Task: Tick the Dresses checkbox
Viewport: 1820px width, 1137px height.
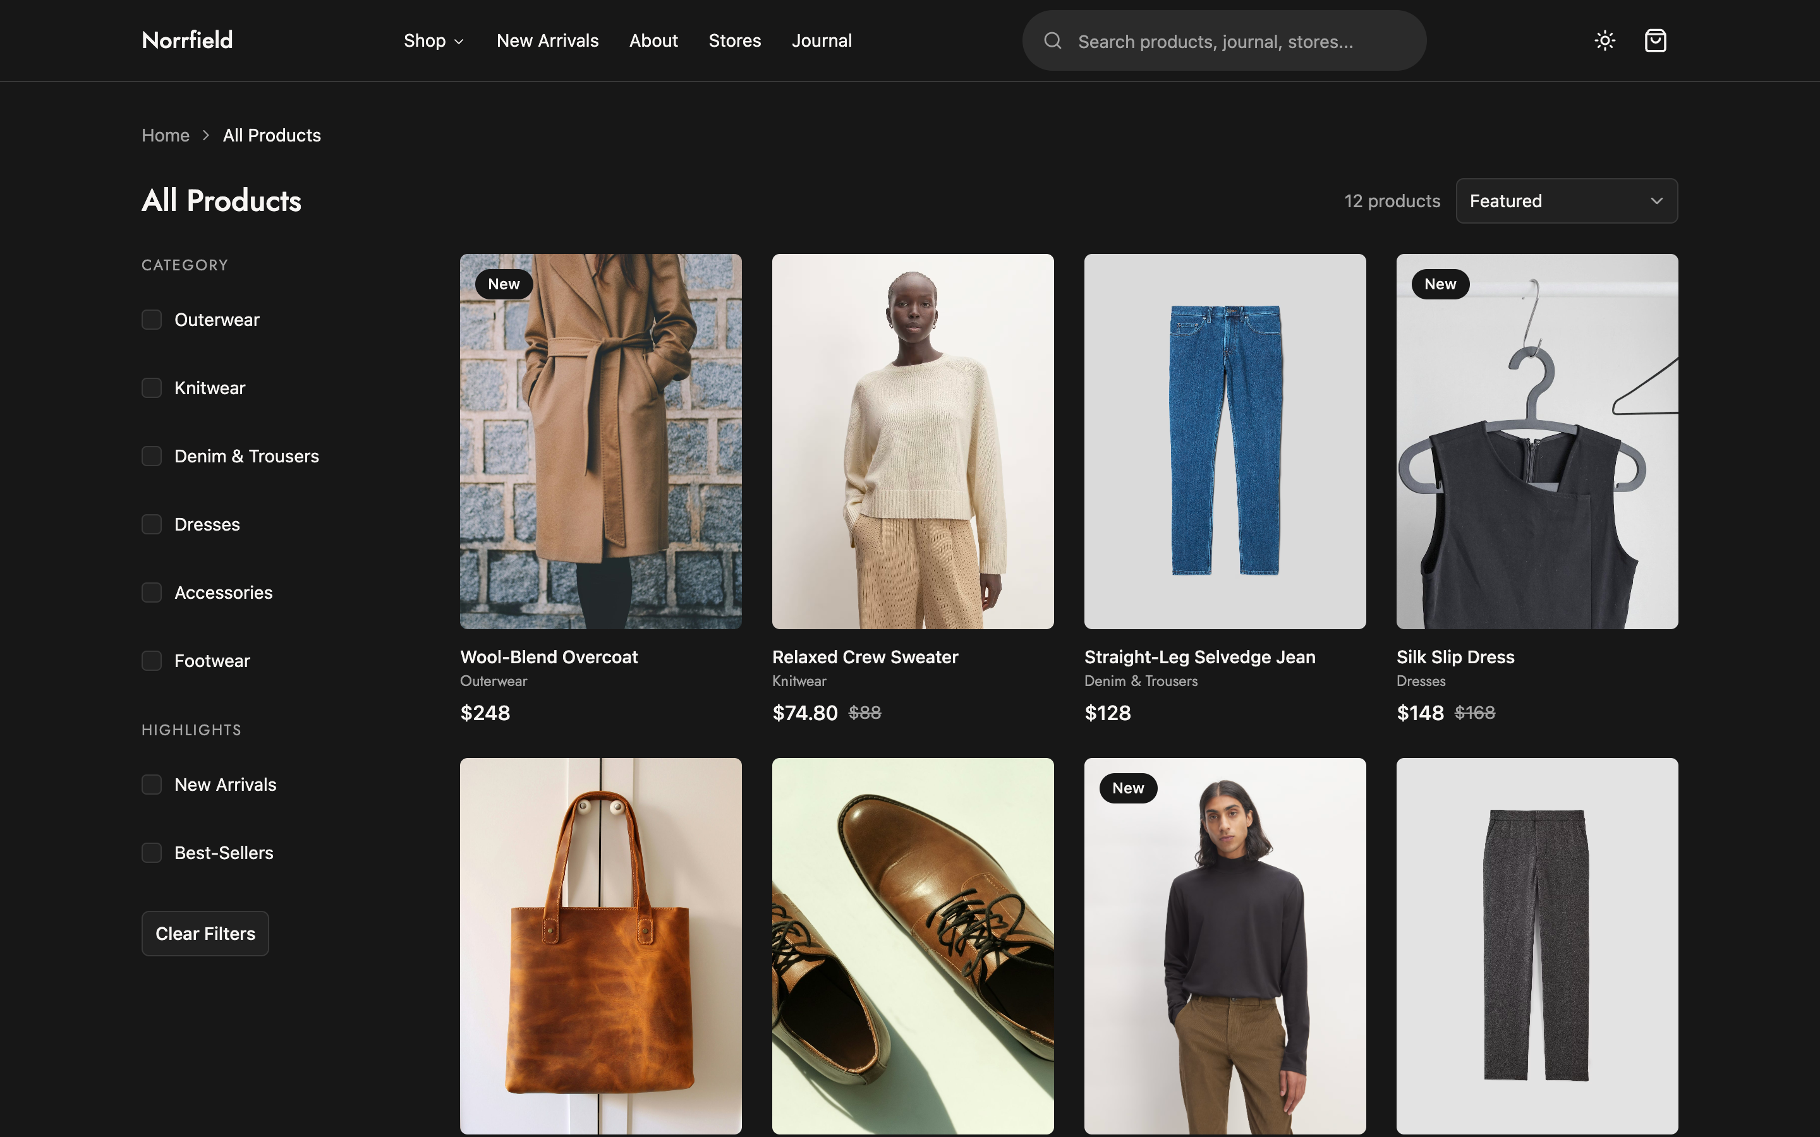Action: click(x=151, y=524)
